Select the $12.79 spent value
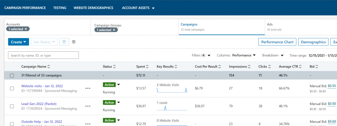This screenshot has height=126, width=337. (141, 124)
